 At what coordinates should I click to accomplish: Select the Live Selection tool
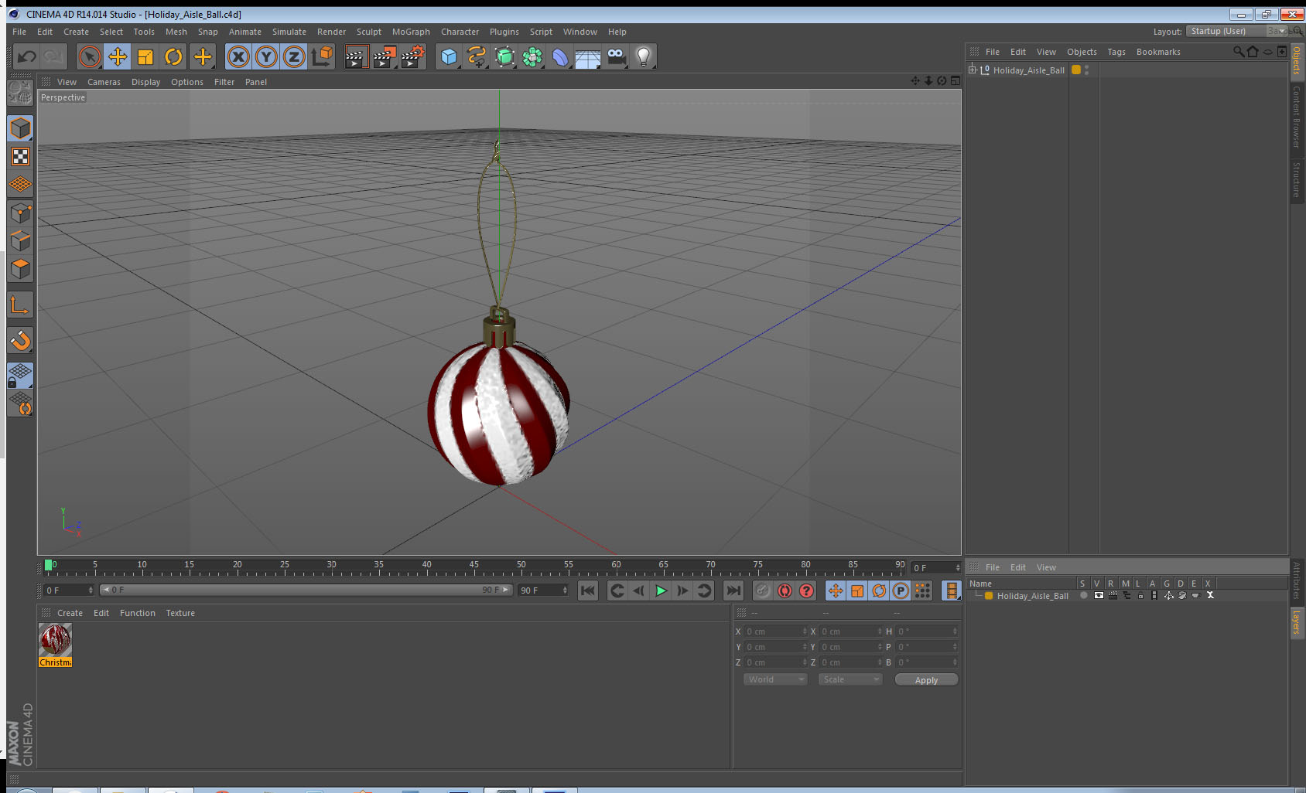click(90, 56)
